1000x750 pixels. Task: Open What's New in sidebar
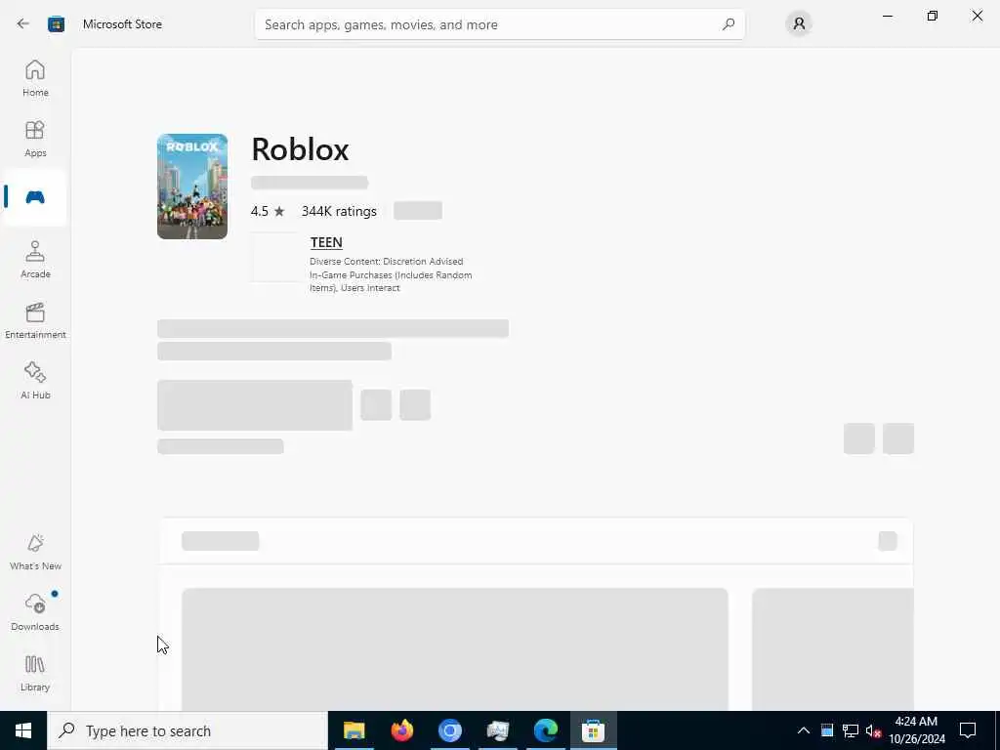coord(35,553)
